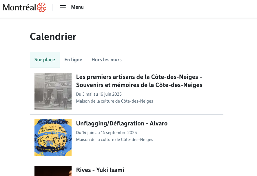
Task: Click the date Du 14 juin au 14 septembre 2025
Action: [x=106, y=133]
